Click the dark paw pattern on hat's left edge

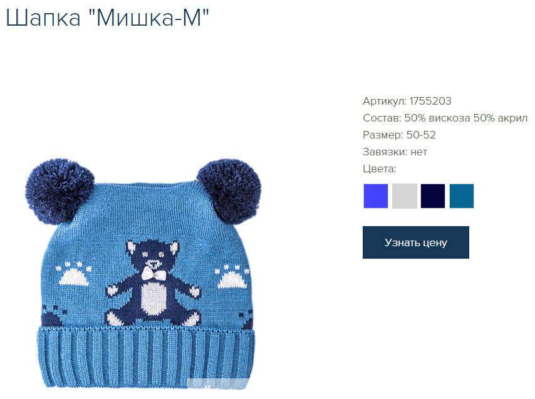[x=52, y=316]
